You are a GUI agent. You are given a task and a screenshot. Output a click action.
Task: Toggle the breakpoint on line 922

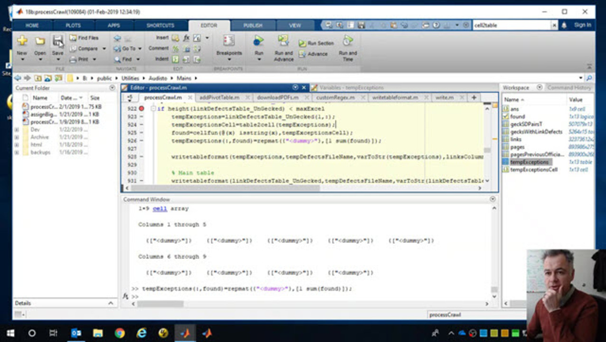[142, 109]
